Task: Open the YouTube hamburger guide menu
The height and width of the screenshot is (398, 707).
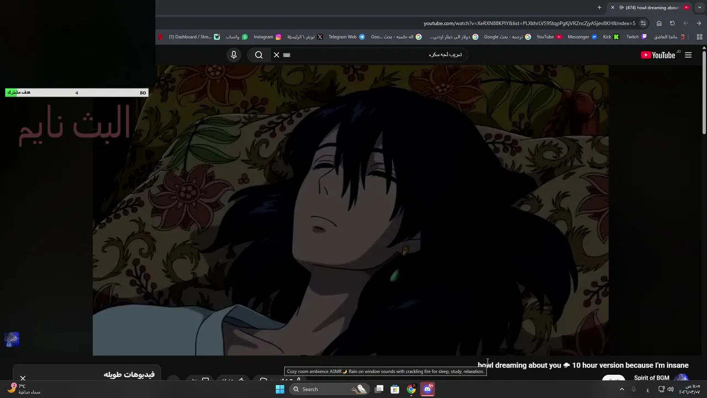Action: click(x=688, y=55)
